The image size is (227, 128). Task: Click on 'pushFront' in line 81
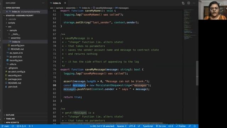tap(84, 89)
